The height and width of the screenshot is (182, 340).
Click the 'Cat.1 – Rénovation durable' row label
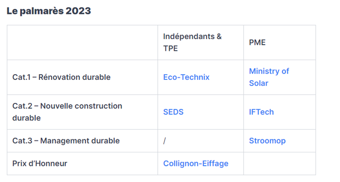[x=61, y=77]
